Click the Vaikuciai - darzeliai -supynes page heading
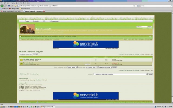 pos(31,52)
